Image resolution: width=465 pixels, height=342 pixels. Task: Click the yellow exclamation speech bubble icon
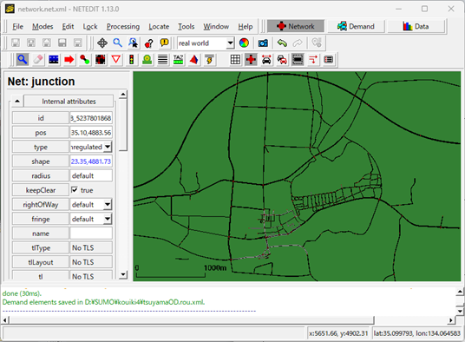[x=164, y=43]
